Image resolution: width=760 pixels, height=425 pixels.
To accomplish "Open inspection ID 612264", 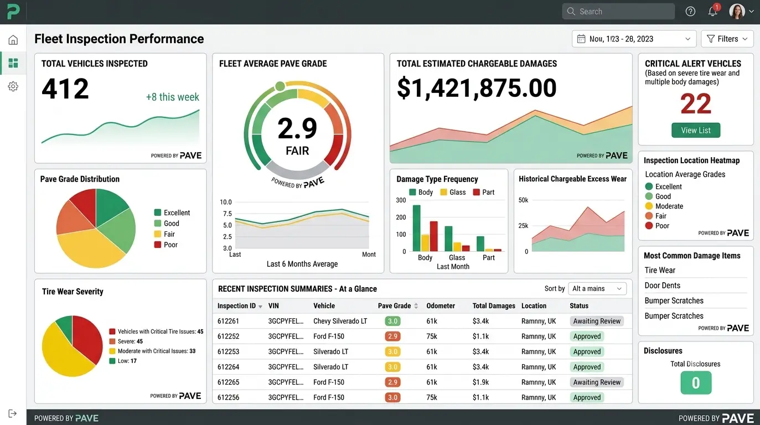I will (x=228, y=367).
